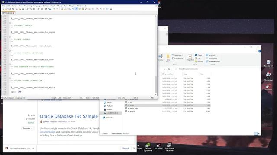This screenshot has height=155, width=277.
Task: Open the Compare dropdown on the GitHub page
Action: pyautogui.click(x=28, y=128)
